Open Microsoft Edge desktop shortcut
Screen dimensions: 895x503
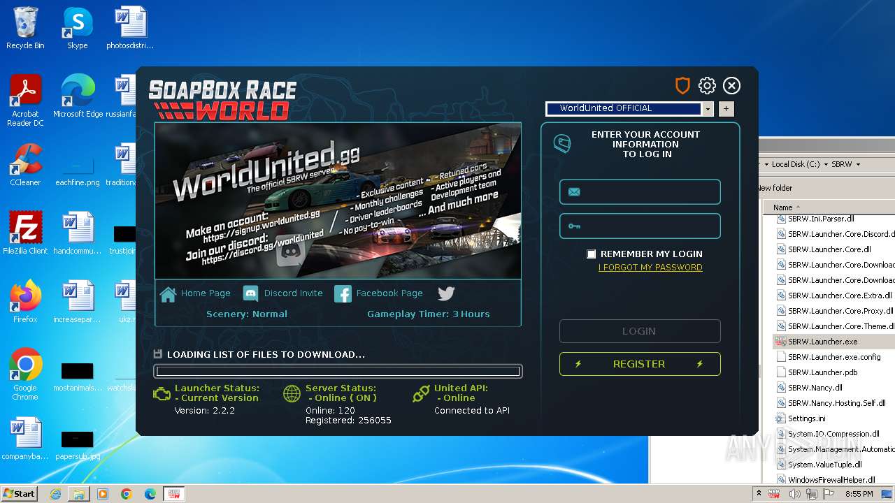click(x=78, y=96)
